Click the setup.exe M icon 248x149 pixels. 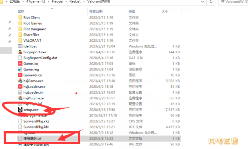[20, 110]
